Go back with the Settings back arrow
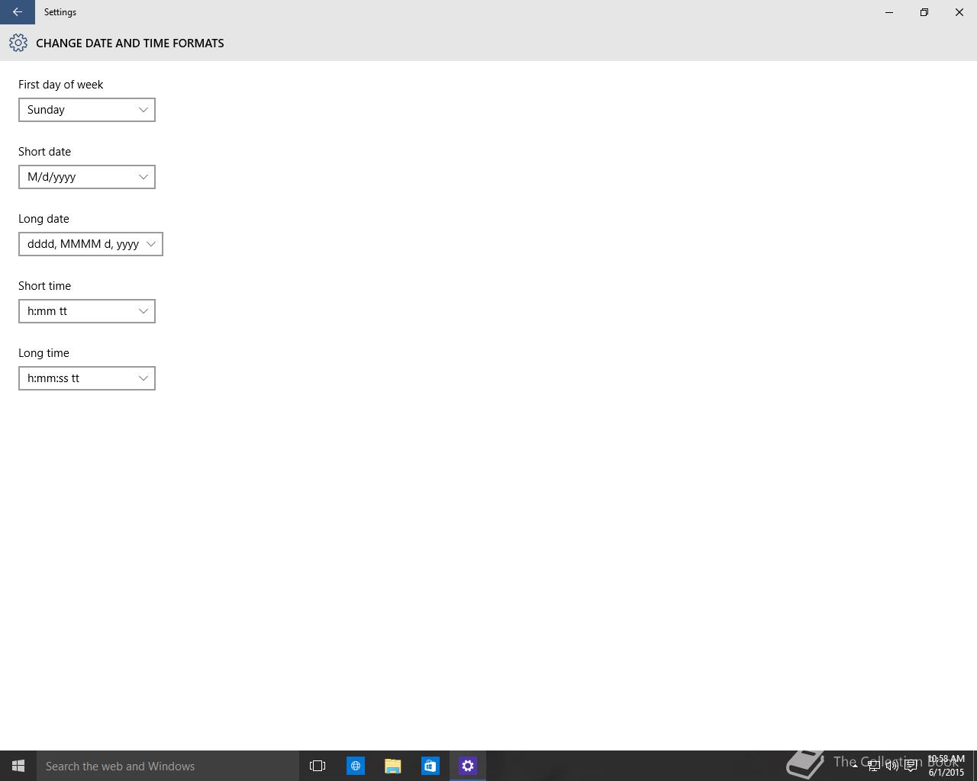Viewport: 977px width, 781px height. 17,12
